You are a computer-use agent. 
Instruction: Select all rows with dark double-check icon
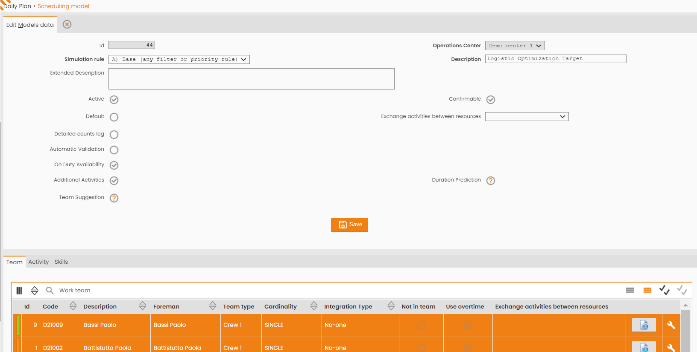(x=664, y=290)
